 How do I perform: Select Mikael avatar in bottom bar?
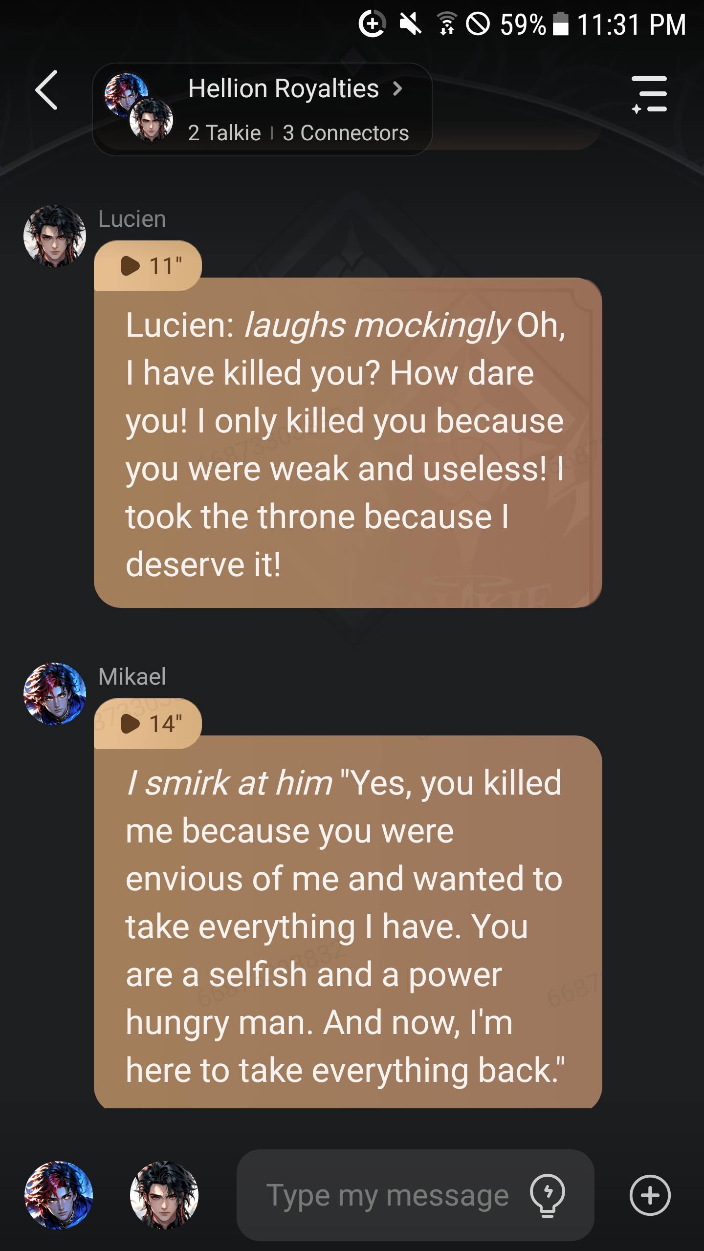point(59,1195)
